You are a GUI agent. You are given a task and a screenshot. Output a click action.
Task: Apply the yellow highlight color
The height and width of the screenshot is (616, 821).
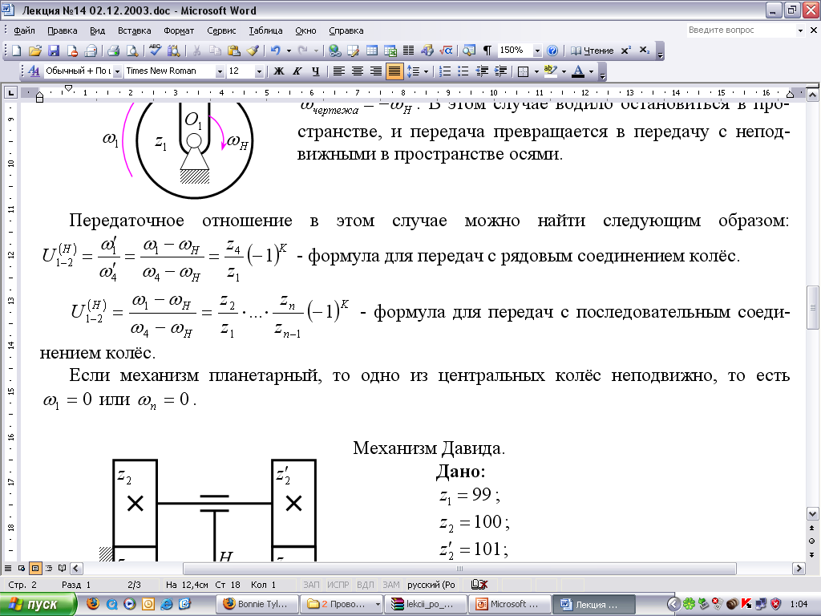(x=550, y=71)
